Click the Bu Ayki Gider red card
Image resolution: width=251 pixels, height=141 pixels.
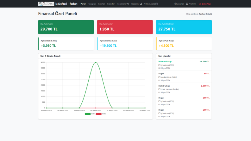point(125,27)
